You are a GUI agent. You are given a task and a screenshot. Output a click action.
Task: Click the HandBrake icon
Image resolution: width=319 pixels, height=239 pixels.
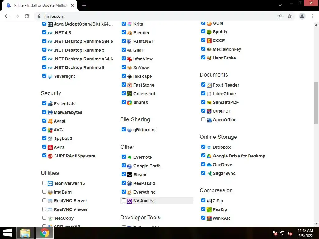209,58
